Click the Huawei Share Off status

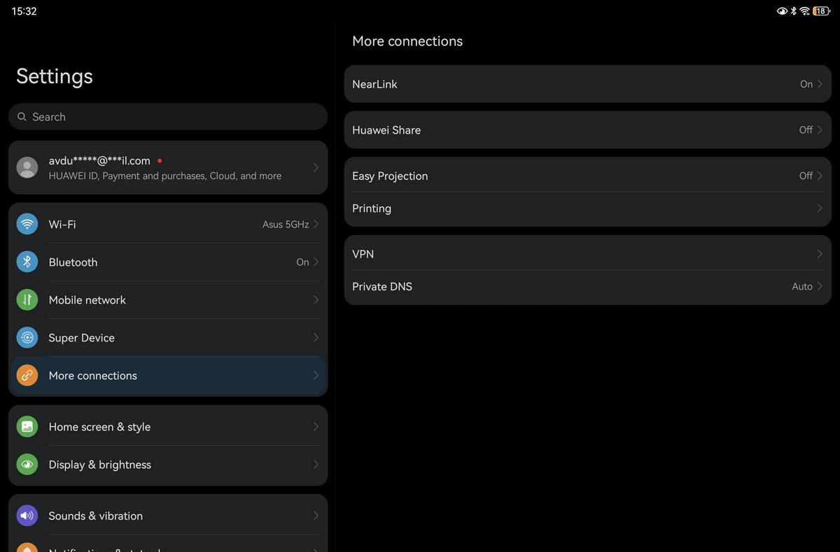point(806,130)
